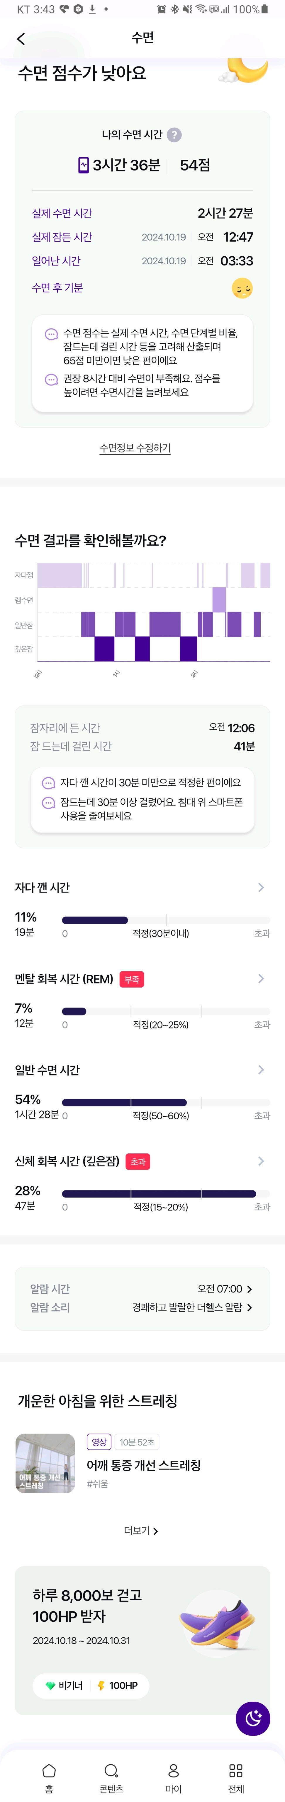Tap the back arrow icon
The width and height of the screenshot is (285, 1802).
(21, 39)
